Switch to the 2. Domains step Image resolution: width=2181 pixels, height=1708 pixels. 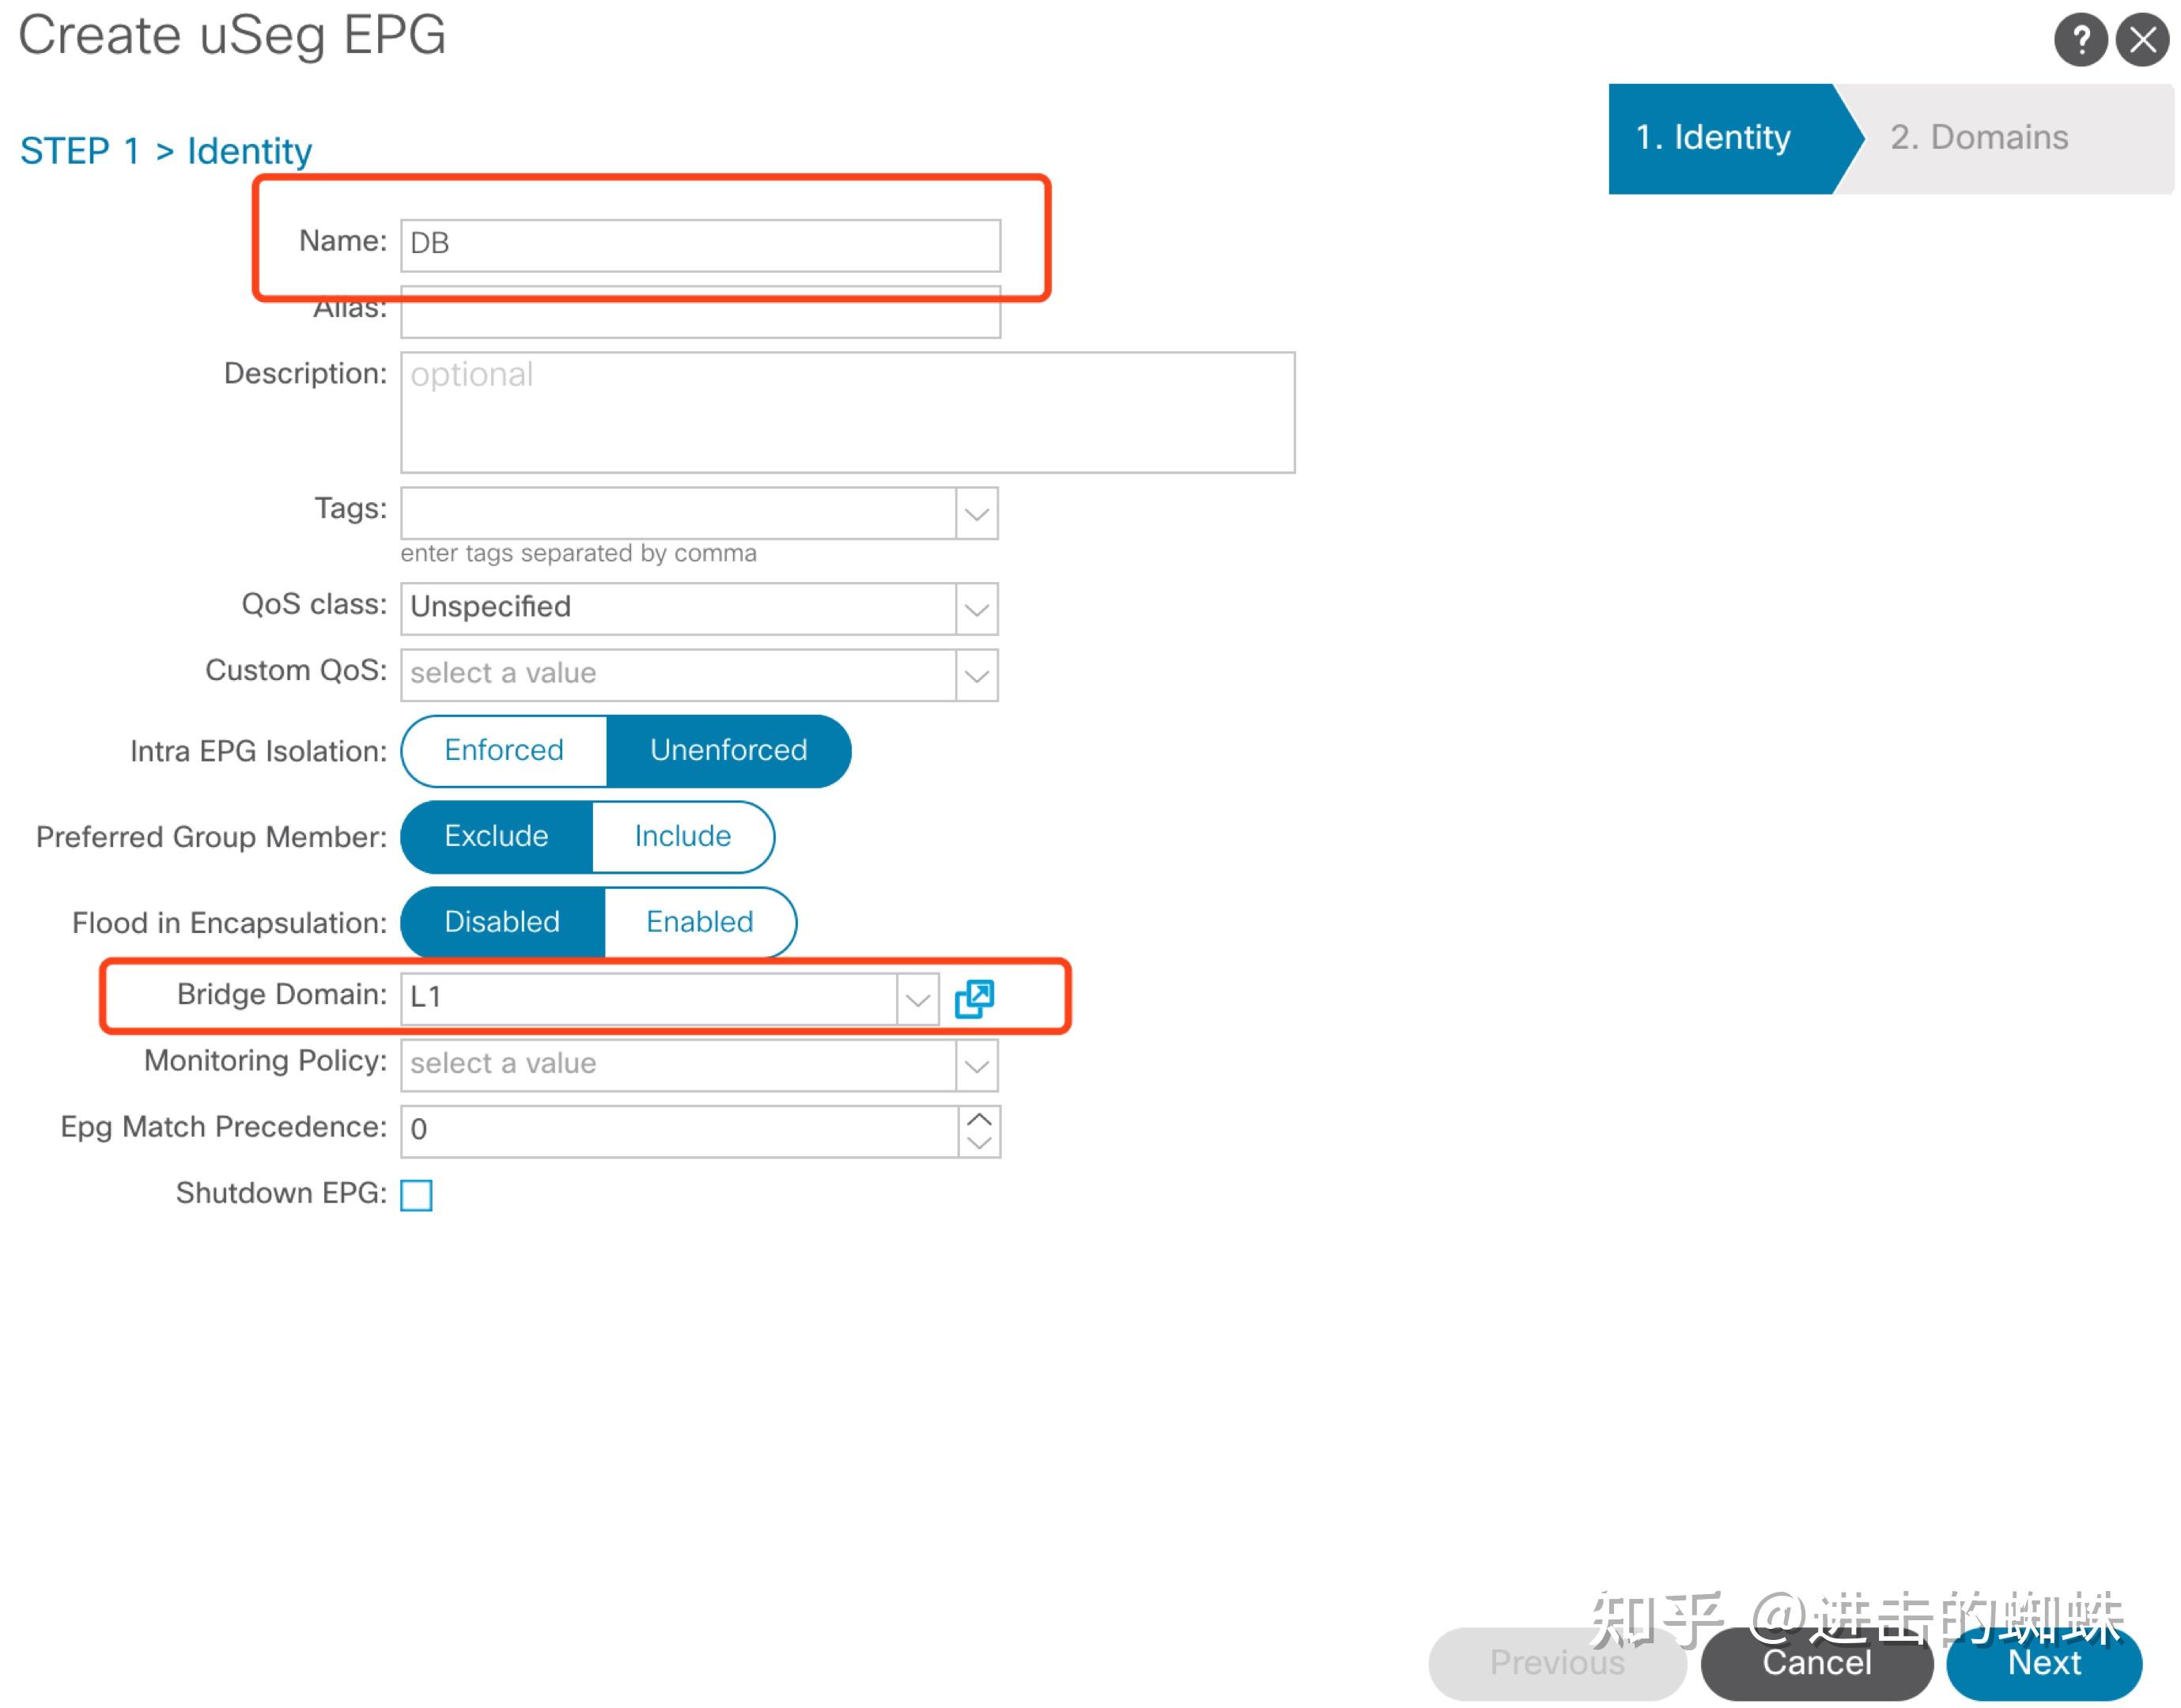click(x=1978, y=138)
